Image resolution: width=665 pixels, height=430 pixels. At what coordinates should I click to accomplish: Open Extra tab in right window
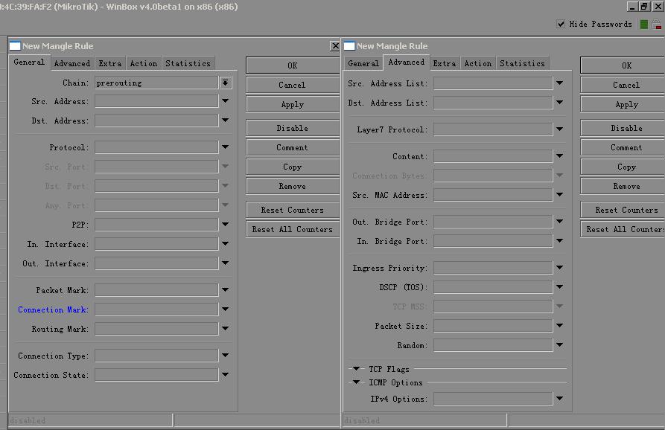445,63
